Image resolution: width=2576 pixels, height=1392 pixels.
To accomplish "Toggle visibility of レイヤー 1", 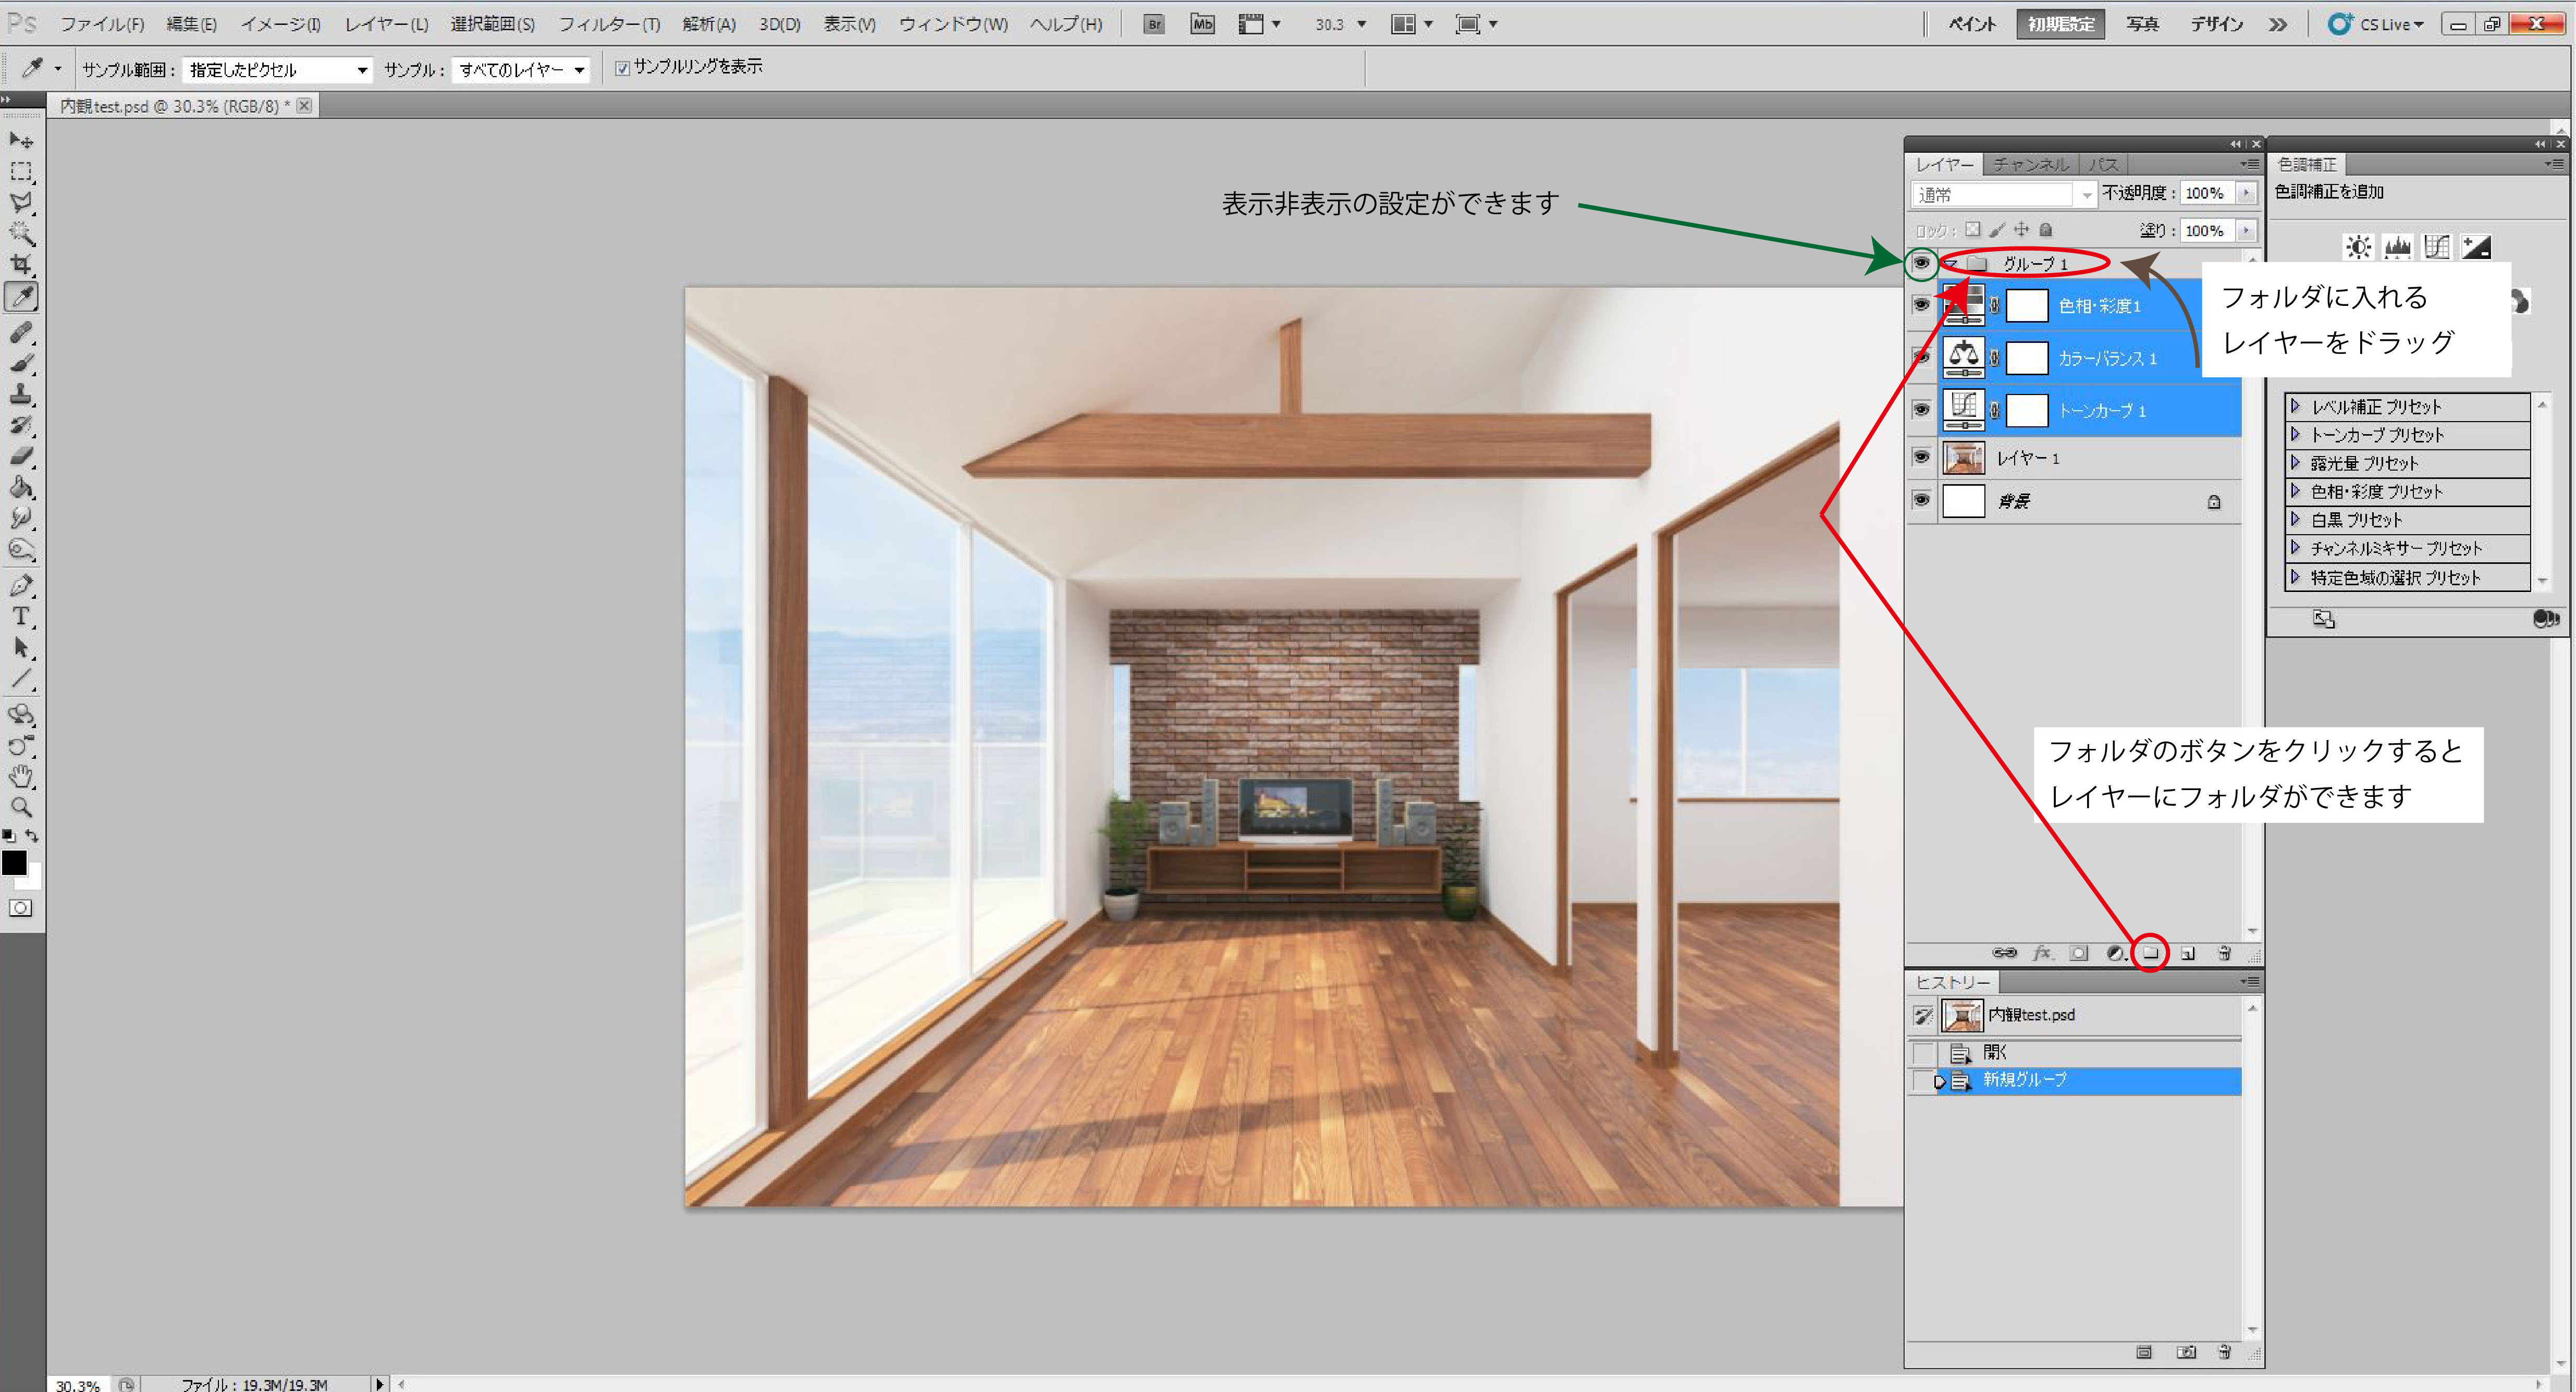I will coord(1921,457).
